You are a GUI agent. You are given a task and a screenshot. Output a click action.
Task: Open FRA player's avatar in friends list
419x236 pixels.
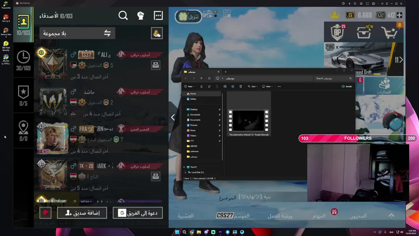pos(53,139)
